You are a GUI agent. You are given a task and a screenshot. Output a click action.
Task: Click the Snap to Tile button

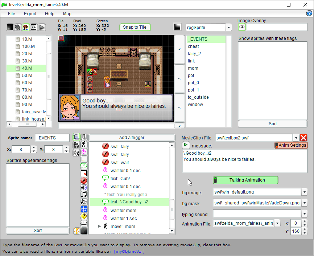coord(135,27)
